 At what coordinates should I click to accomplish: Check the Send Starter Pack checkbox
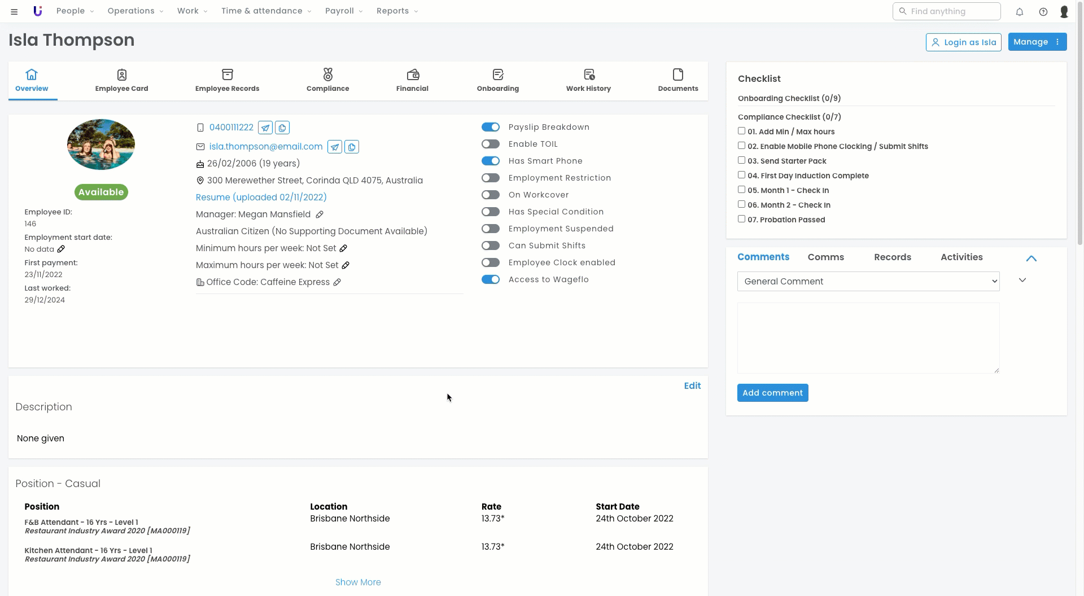click(x=741, y=160)
